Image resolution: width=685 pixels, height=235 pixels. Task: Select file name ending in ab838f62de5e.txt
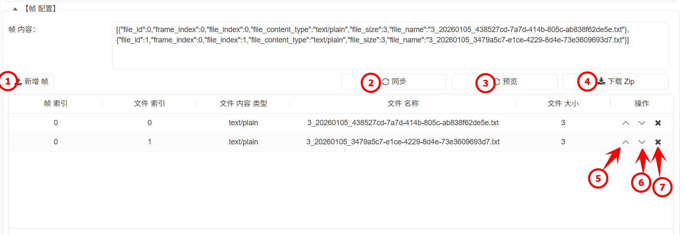pos(403,123)
